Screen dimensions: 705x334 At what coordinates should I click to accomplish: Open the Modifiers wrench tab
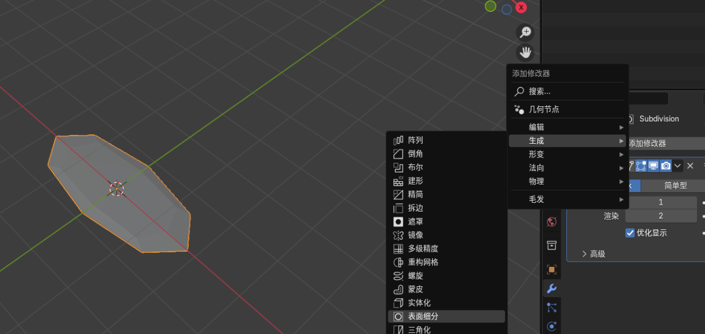click(x=551, y=289)
